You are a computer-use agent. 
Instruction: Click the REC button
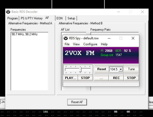[x=116, y=78]
